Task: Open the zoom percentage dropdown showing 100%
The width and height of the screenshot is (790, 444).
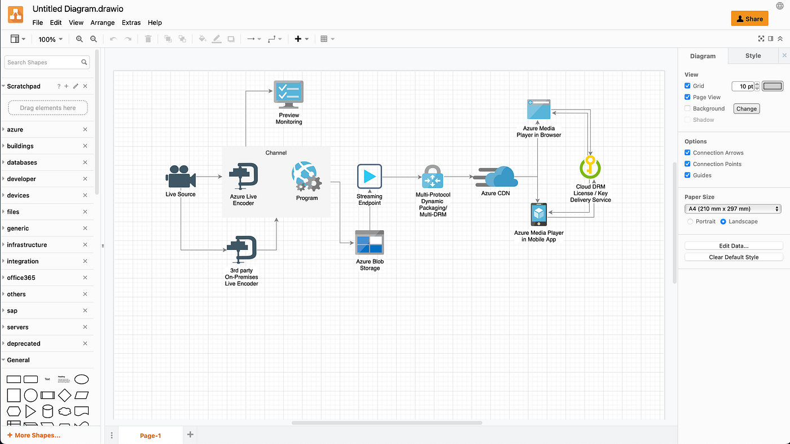Action: [x=50, y=39]
